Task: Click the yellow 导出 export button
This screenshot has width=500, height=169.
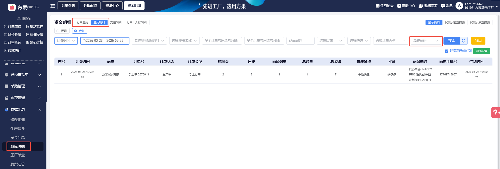Action: [478, 41]
